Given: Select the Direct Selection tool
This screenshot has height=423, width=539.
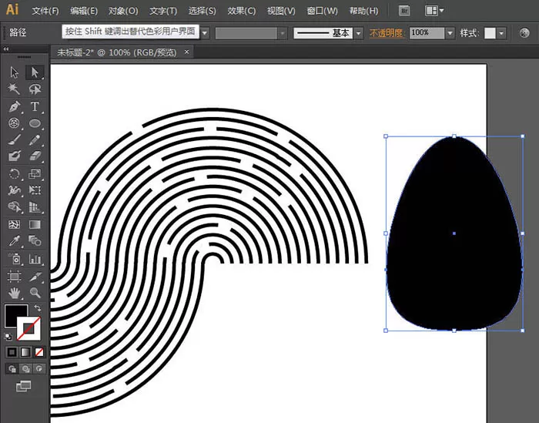Looking at the screenshot, I should tap(35, 72).
